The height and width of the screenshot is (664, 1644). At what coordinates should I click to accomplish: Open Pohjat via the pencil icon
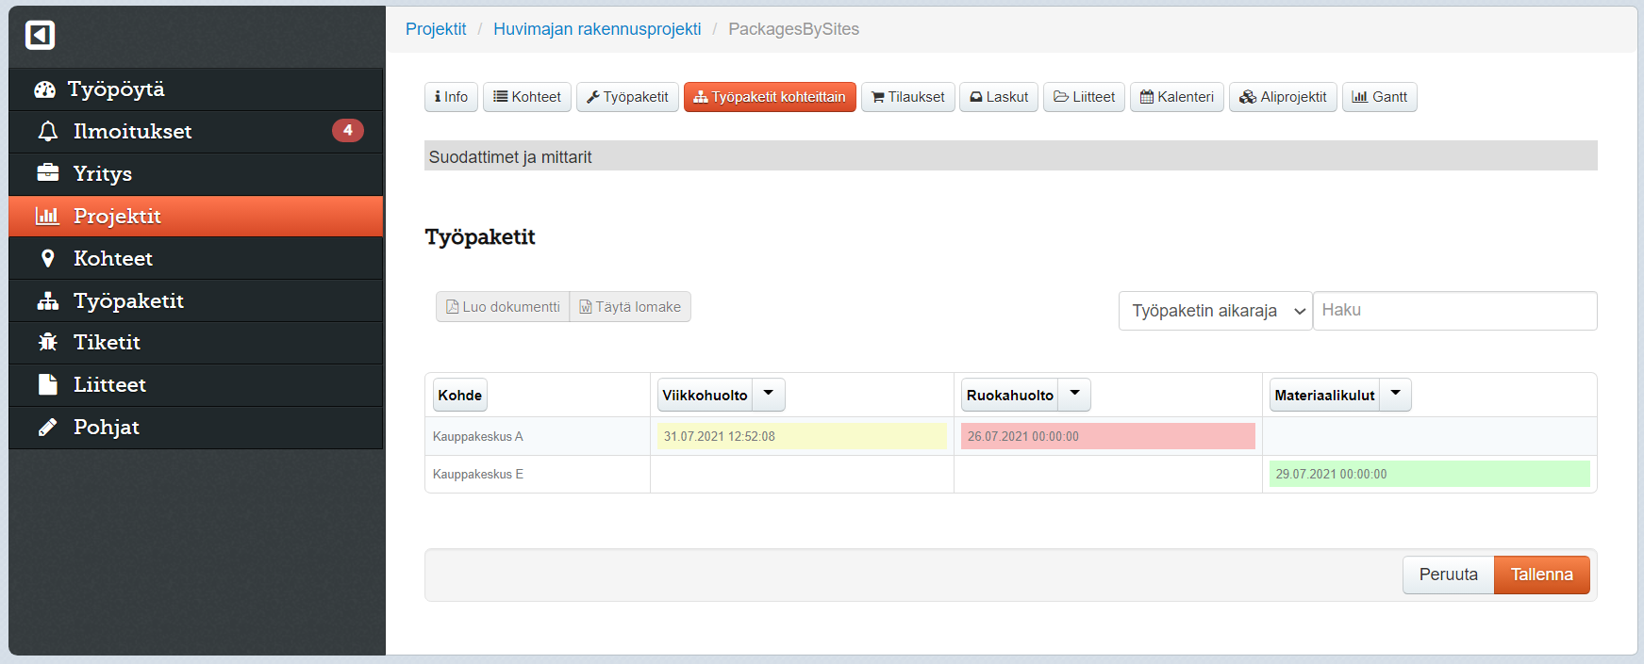coord(47,428)
